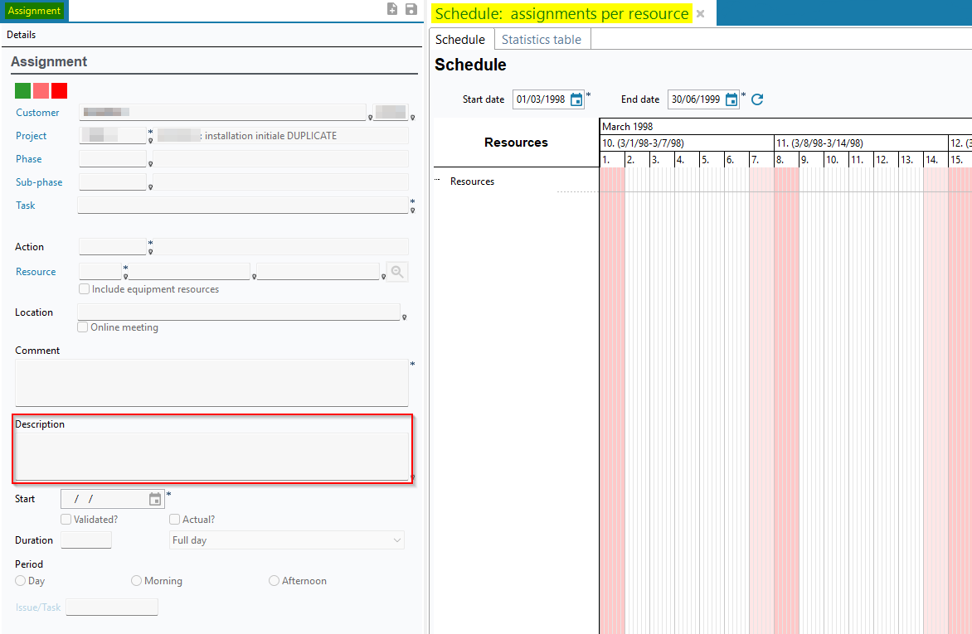Viewport: 972px width, 634px height.
Task: Pick the green color square
Action: (x=22, y=91)
